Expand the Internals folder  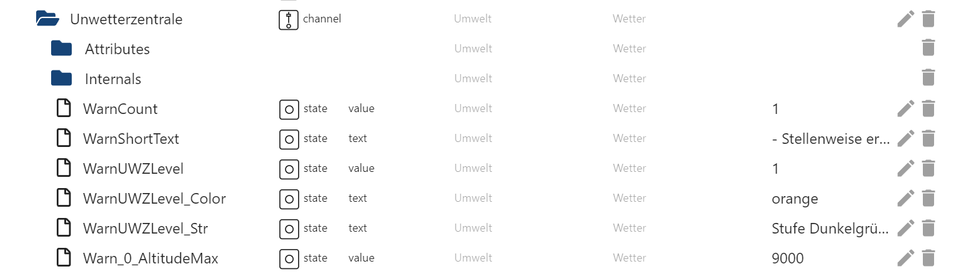[62, 78]
